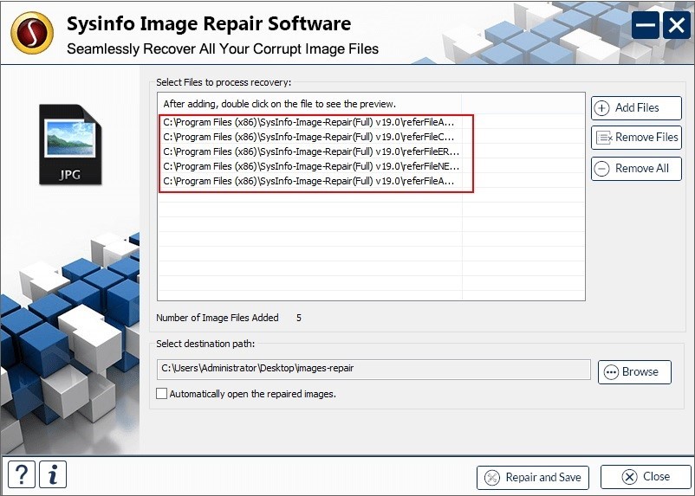The width and height of the screenshot is (695, 496).
Task: Close the window with X icon
Action: pyautogui.click(x=677, y=25)
